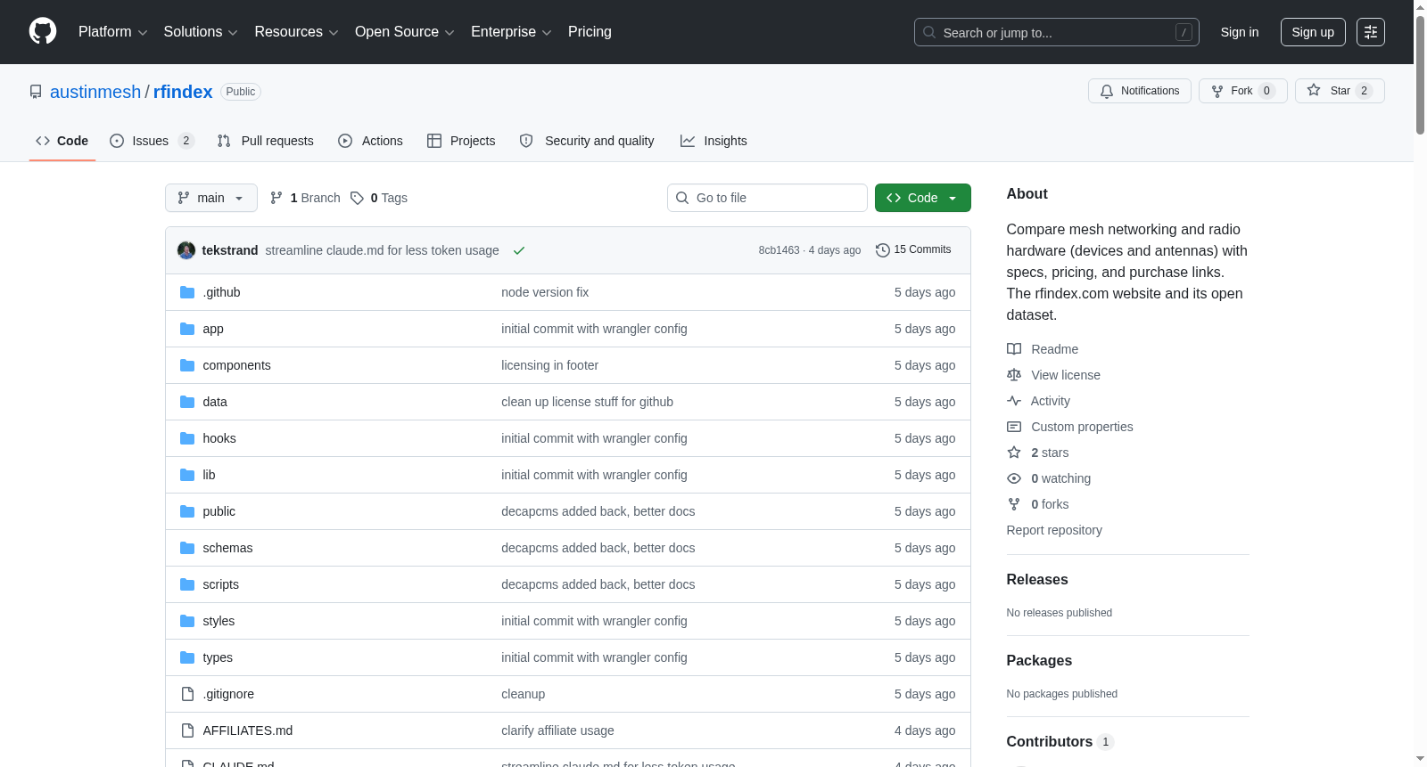Go to the Pricing page

(590, 32)
